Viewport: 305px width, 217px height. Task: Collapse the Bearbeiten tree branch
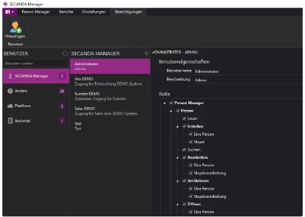(178, 158)
